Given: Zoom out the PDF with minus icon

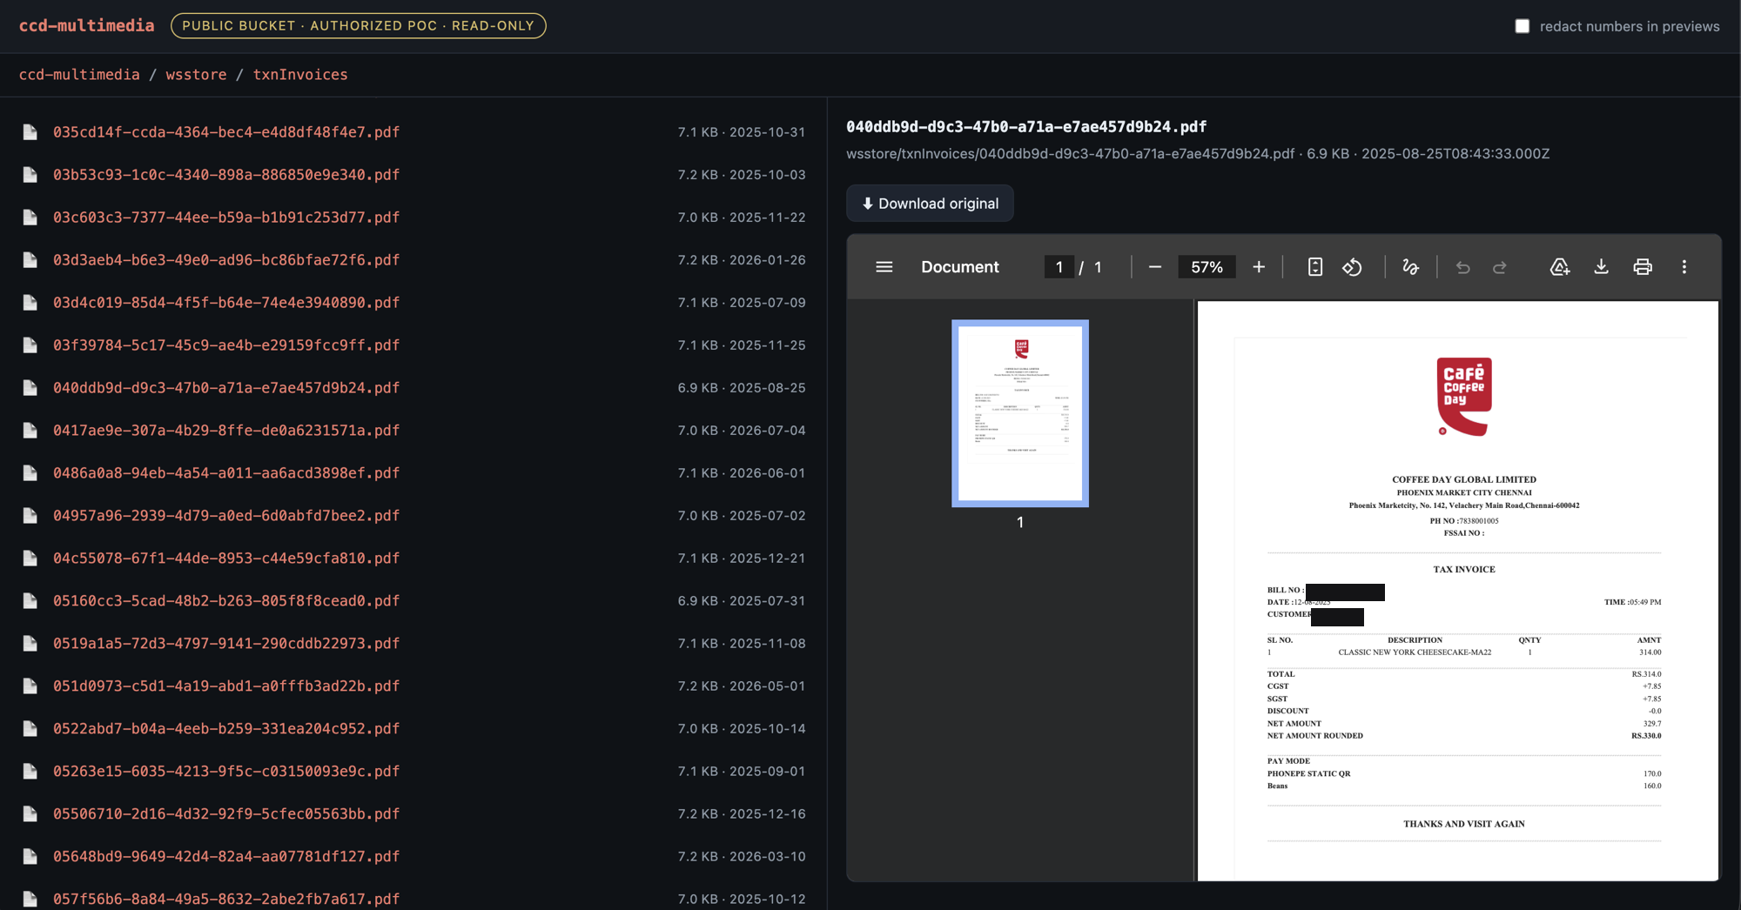Looking at the screenshot, I should (1155, 267).
